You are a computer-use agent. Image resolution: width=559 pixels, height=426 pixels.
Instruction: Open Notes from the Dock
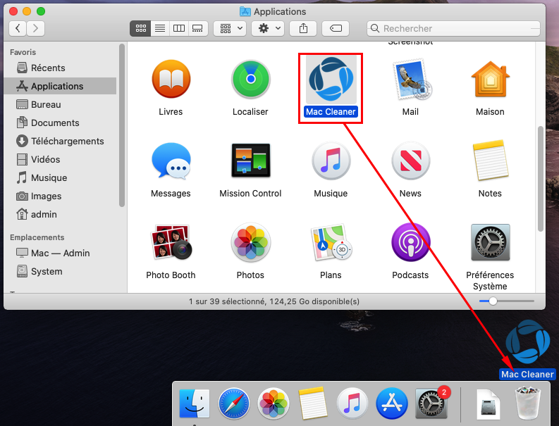(313, 403)
